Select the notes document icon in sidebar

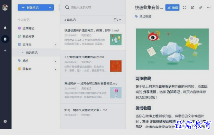point(5,39)
